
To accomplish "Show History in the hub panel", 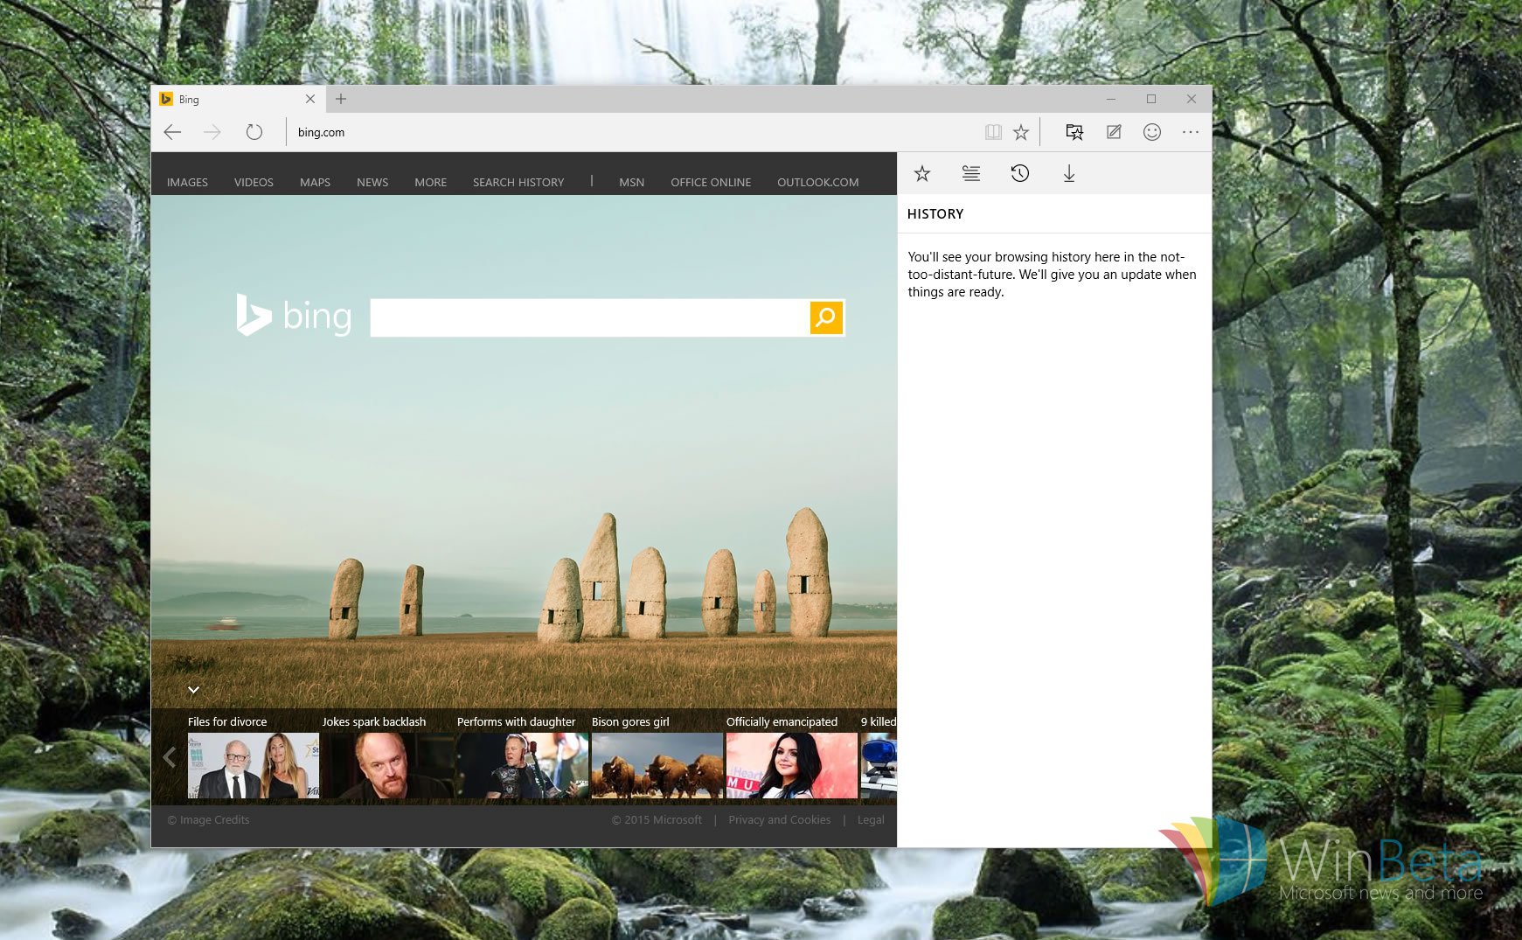I will [1020, 173].
